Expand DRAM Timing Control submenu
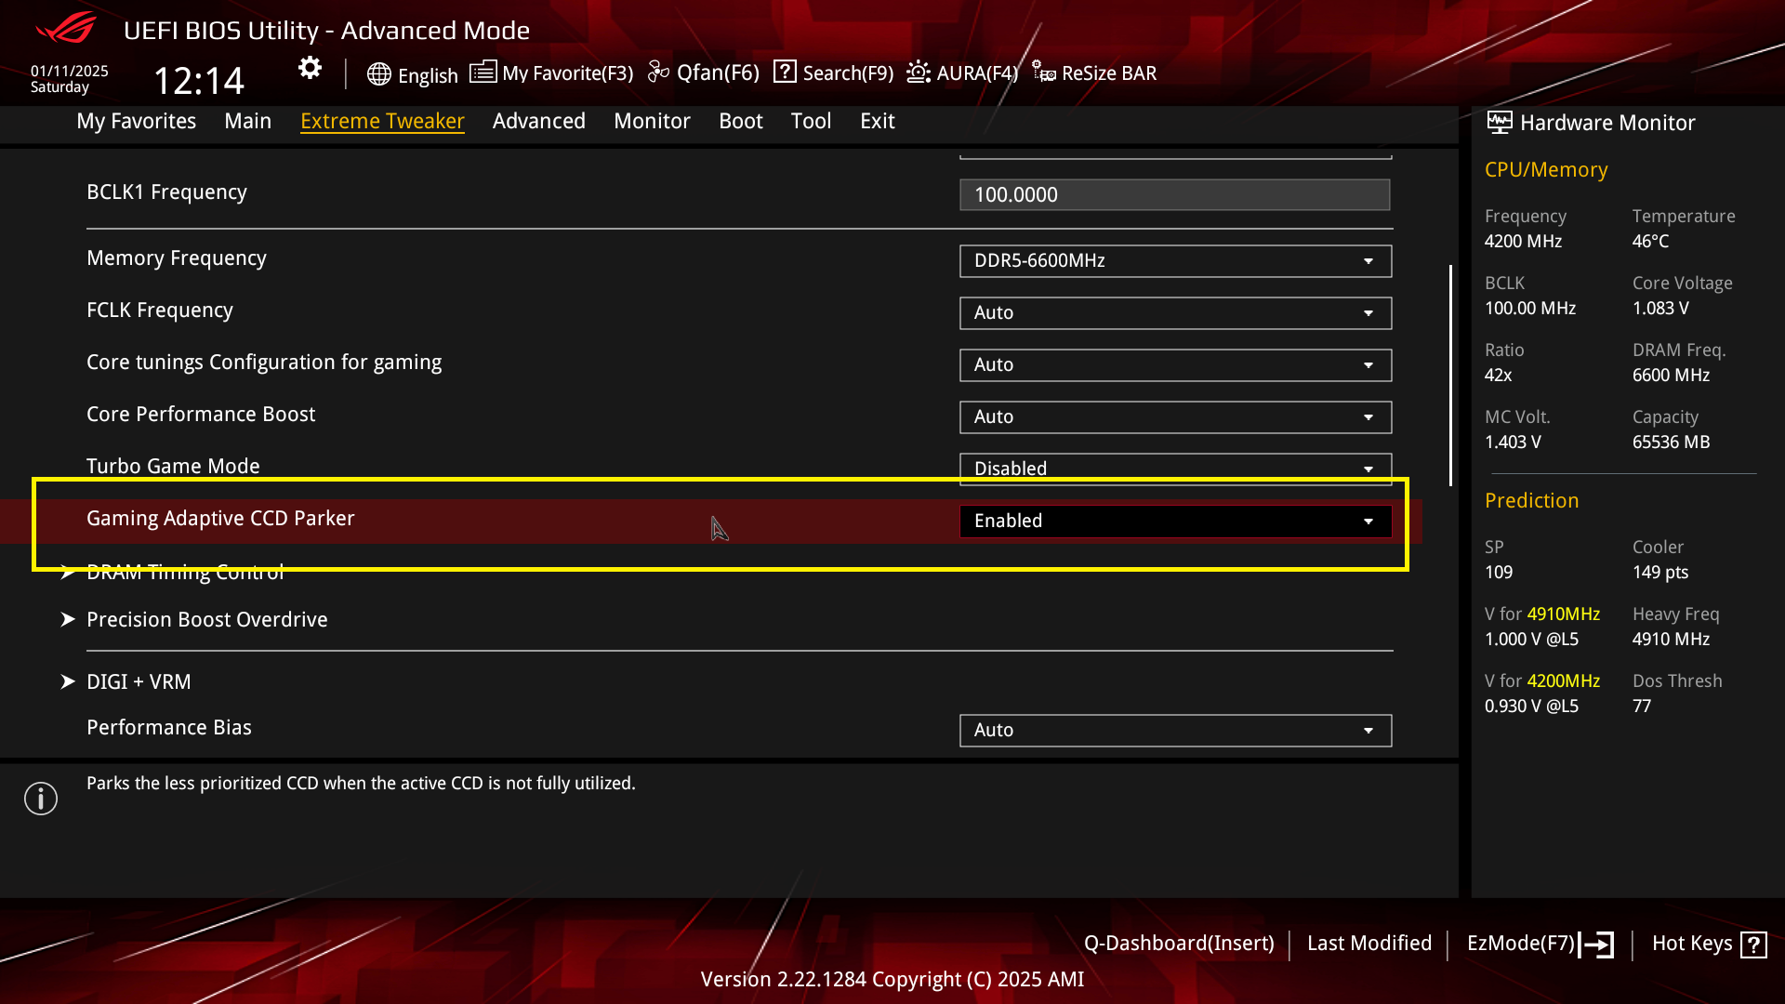1785x1004 pixels. click(186, 572)
